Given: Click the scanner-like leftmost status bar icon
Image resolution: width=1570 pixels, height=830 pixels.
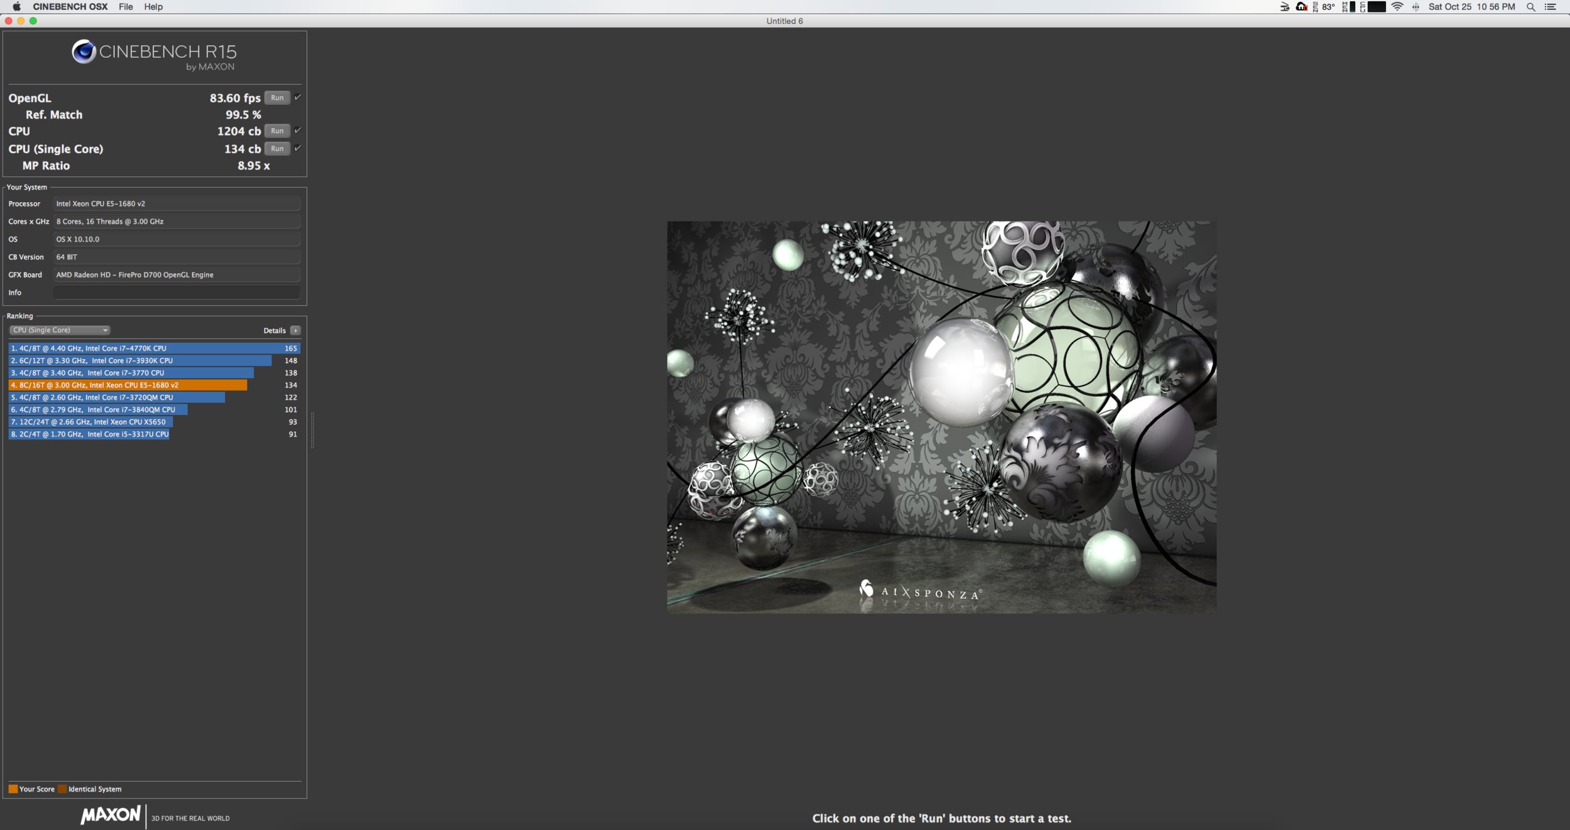Looking at the screenshot, I should click(x=1284, y=7).
